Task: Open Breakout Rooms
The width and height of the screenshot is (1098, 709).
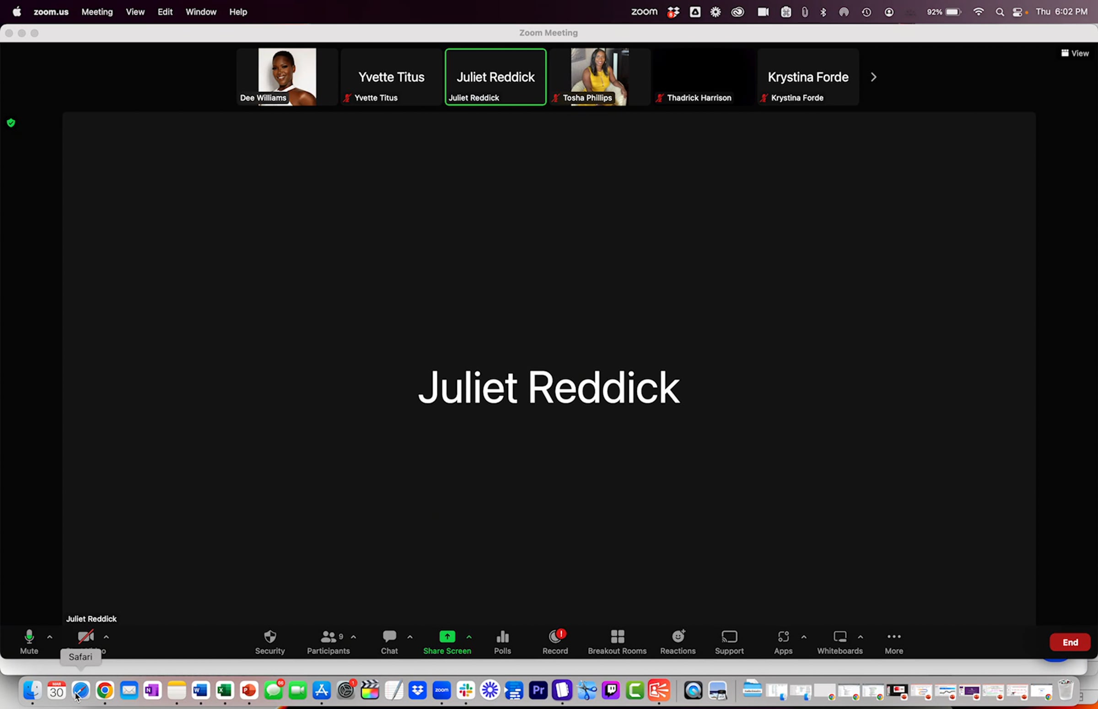Action: tap(617, 637)
